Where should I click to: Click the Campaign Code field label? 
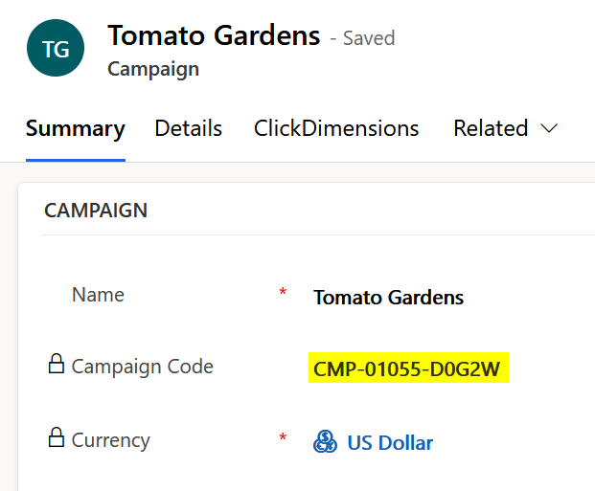[142, 367]
